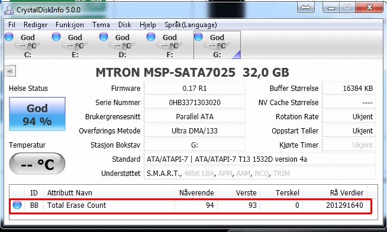This screenshot has height=232, width=387.
Task: Click the serial number 0HB3371303020 field
Action: tap(195, 103)
